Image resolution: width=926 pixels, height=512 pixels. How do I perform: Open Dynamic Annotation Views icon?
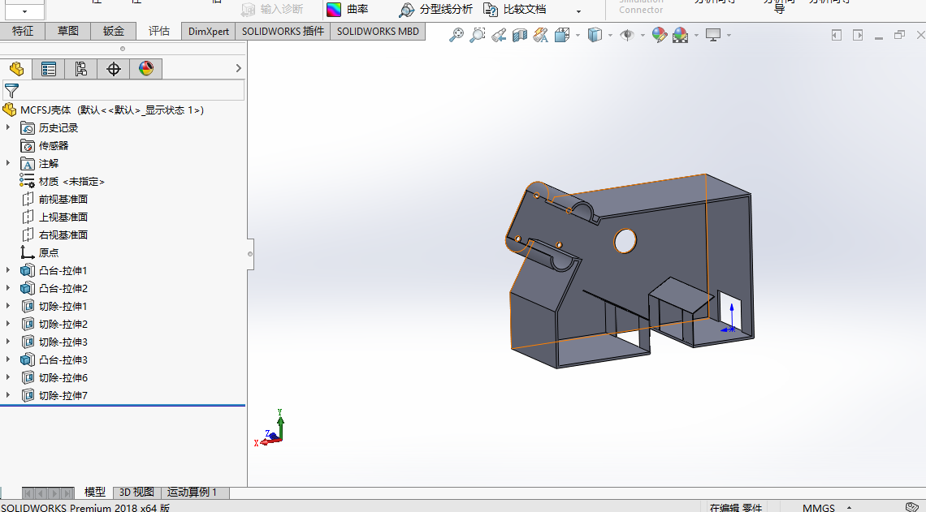540,36
